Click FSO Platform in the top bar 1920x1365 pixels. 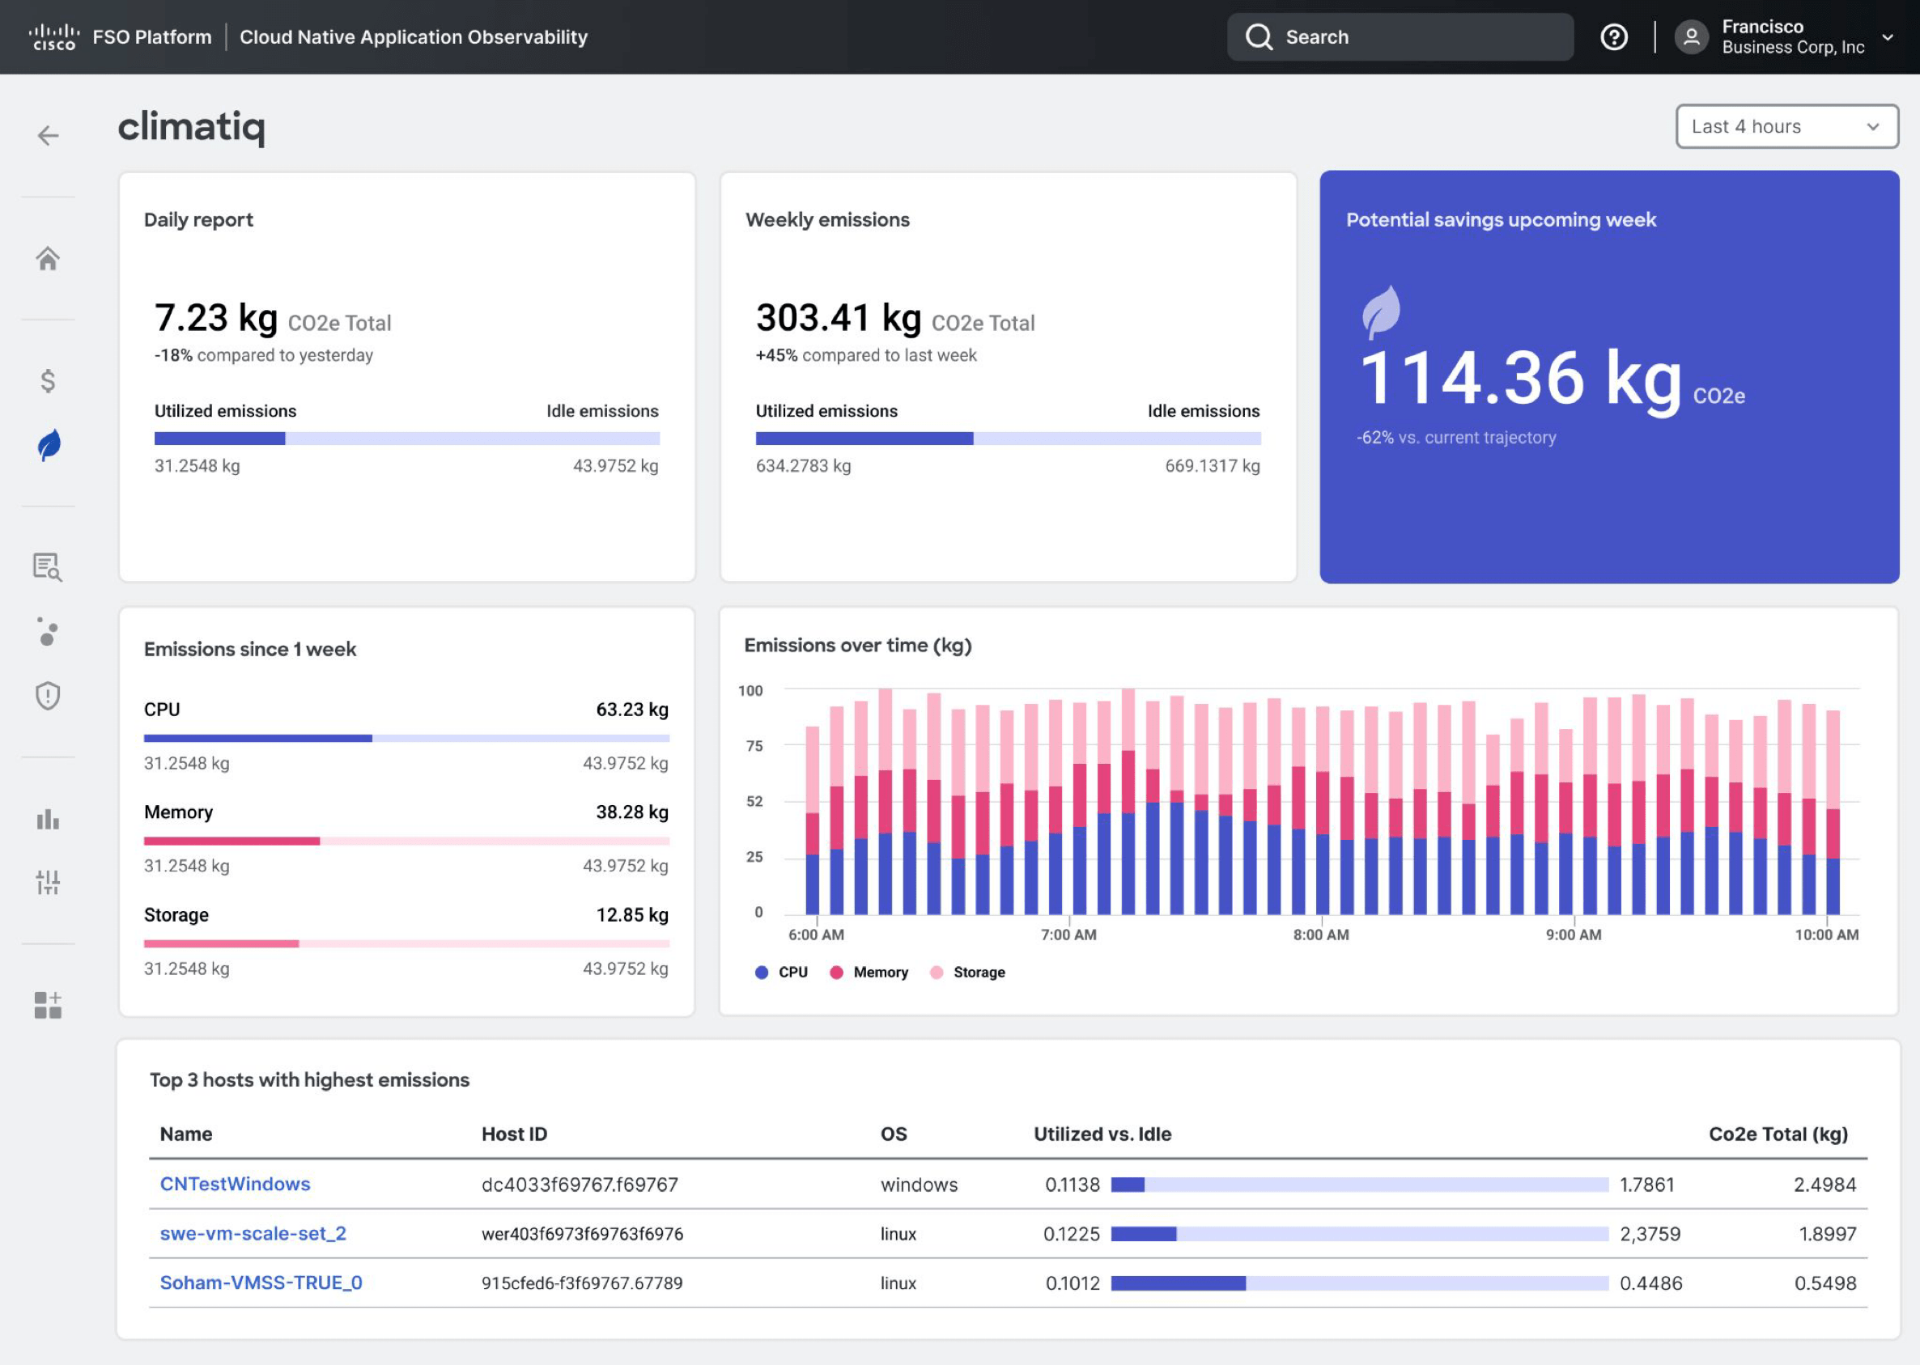[152, 37]
